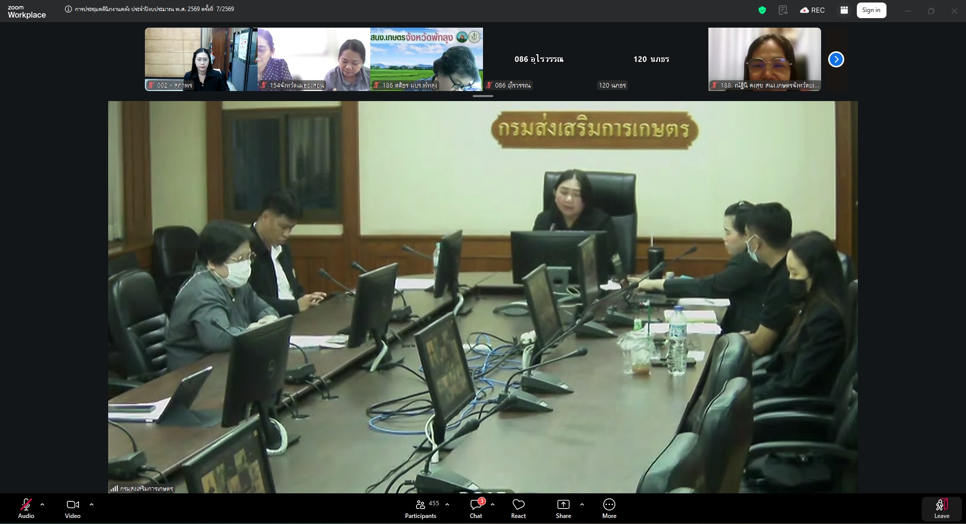The width and height of the screenshot is (966, 524).
Task: Open the Chat panel
Action: point(476,508)
